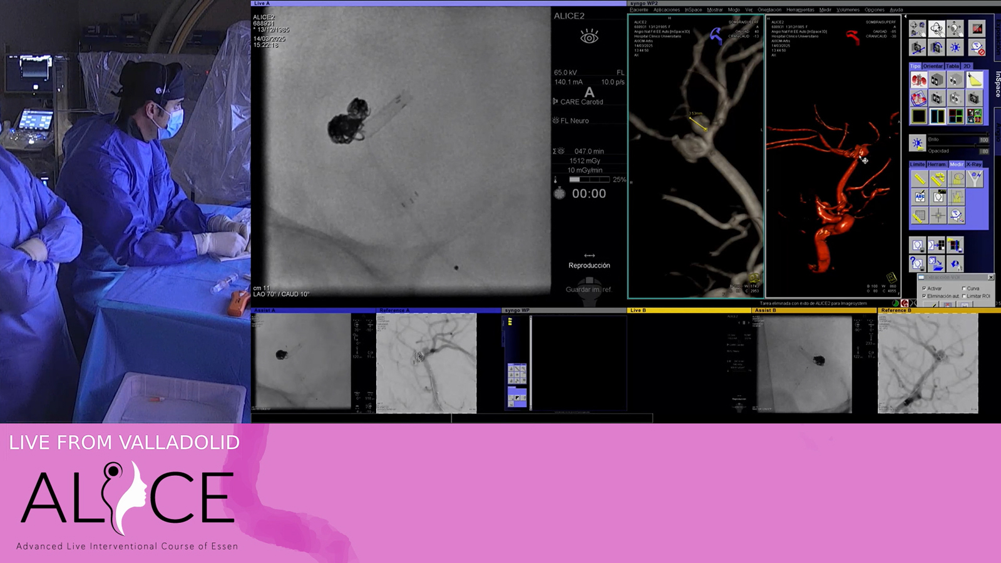This screenshot has width=1001, height=563.
Task: Enable the Curva checkbox
Action: [x=964, y=288]
